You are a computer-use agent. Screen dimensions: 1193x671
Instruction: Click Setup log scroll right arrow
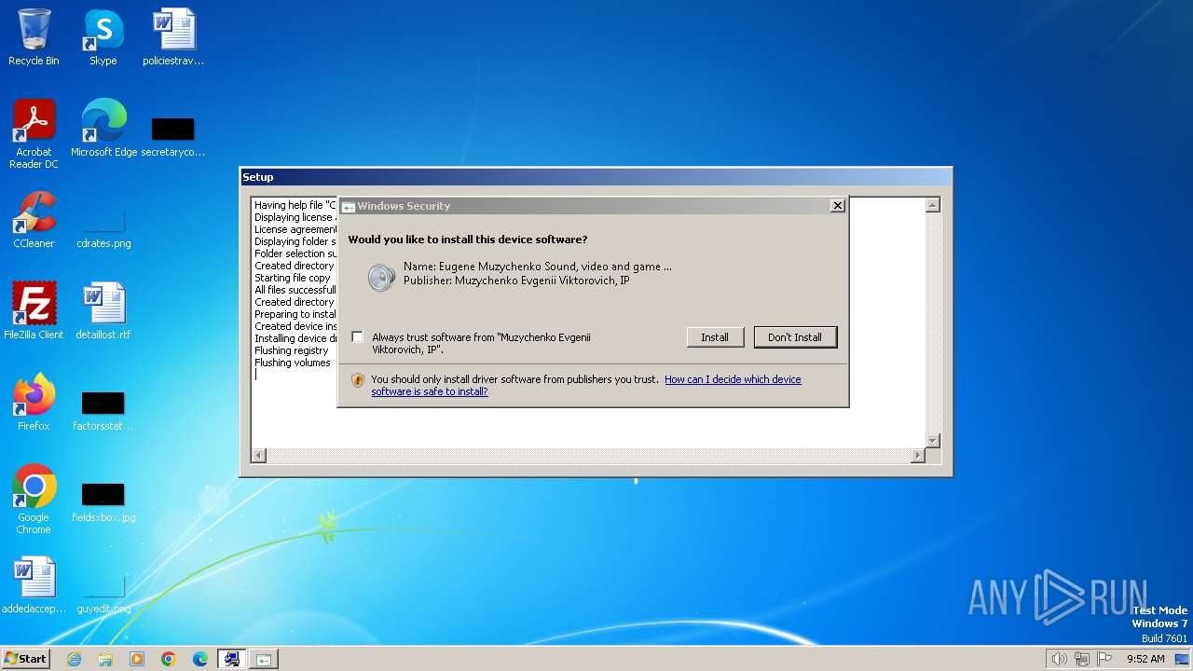[x=918, y=456]
